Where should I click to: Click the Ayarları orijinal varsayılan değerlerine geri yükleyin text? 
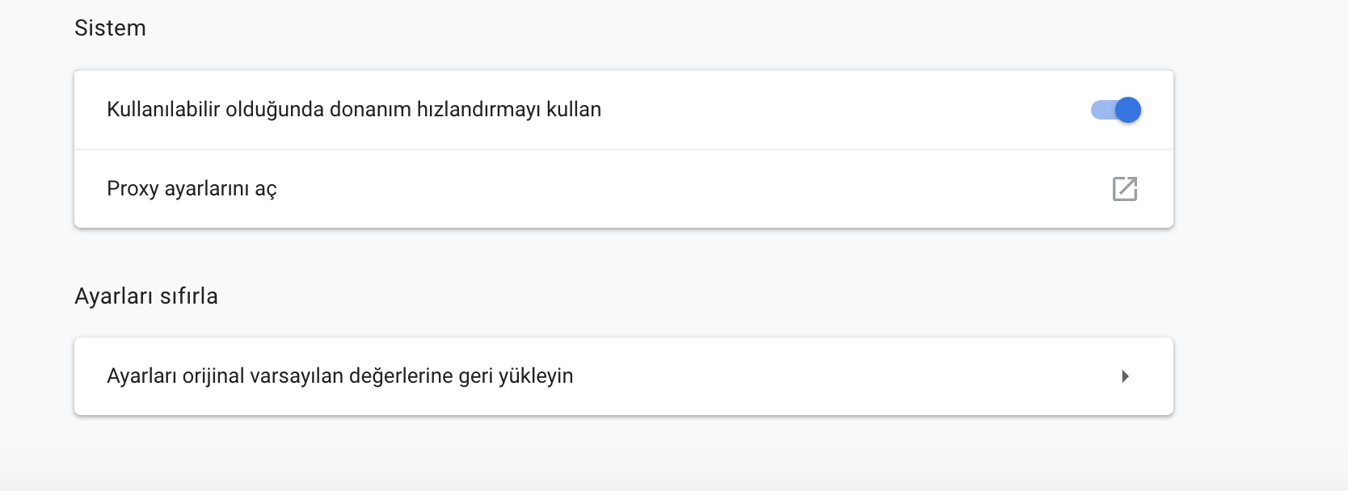339,376
